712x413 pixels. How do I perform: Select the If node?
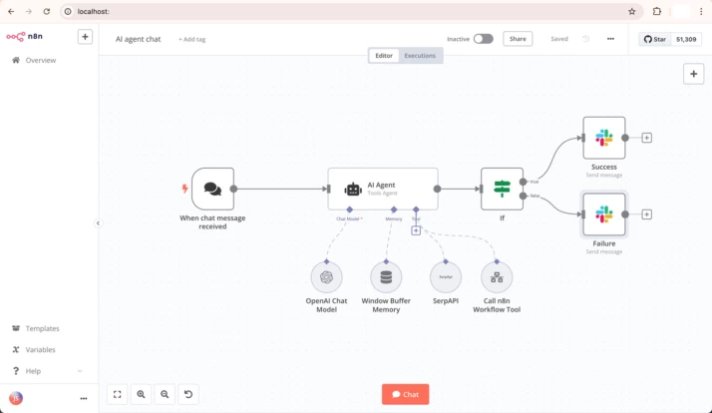click(502, 189)
